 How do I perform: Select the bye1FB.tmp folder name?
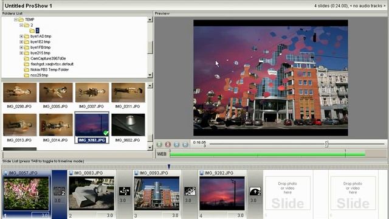click(x=41, y=47)
